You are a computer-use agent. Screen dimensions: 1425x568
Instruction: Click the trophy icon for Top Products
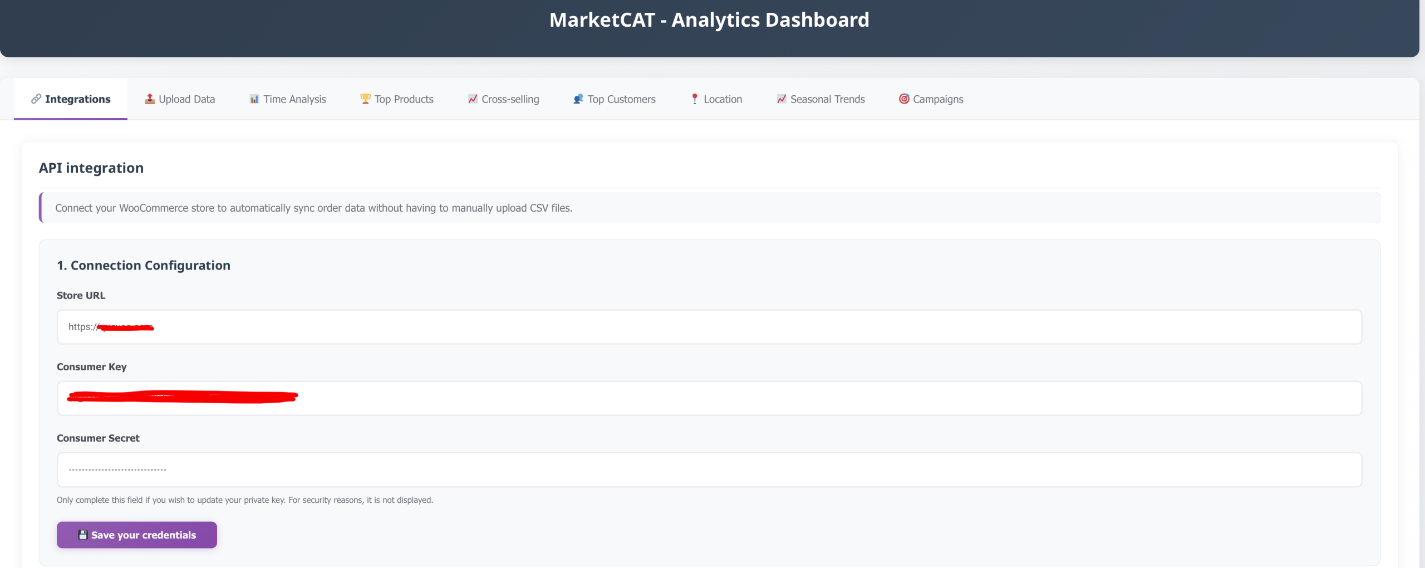coord(365,99)
